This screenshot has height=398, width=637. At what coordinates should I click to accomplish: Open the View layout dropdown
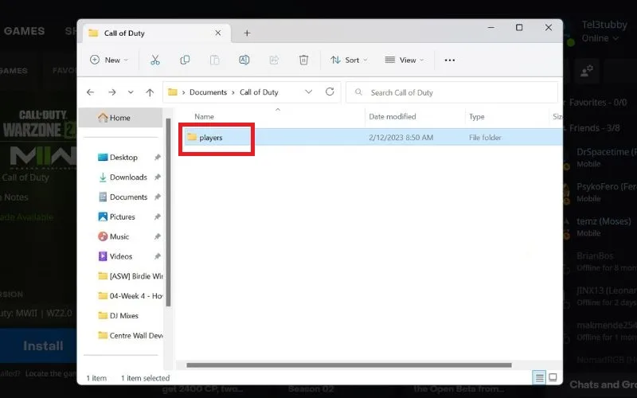point(404,60)
